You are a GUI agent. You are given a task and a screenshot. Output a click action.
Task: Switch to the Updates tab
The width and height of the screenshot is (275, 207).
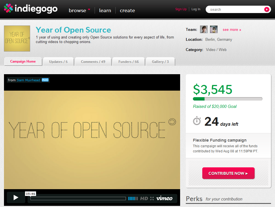click(58, 62)
